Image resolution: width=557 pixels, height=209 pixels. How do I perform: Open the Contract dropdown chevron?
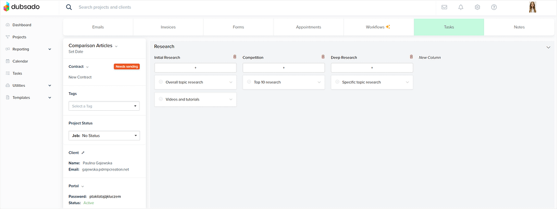88,67
